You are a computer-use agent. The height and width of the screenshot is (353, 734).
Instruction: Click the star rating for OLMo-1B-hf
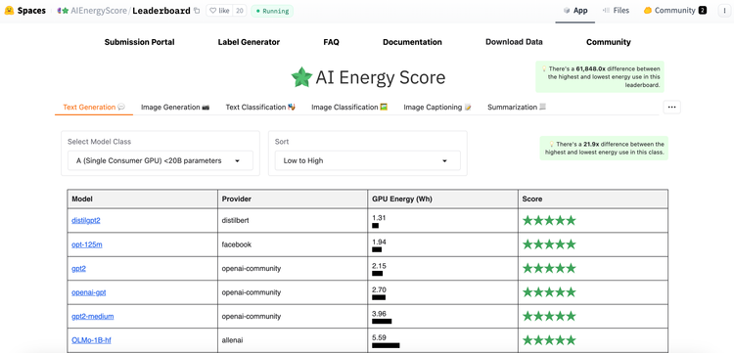point(549,340)
